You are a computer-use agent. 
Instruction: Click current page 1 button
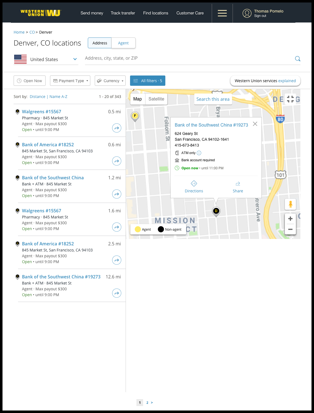point(140,403)
